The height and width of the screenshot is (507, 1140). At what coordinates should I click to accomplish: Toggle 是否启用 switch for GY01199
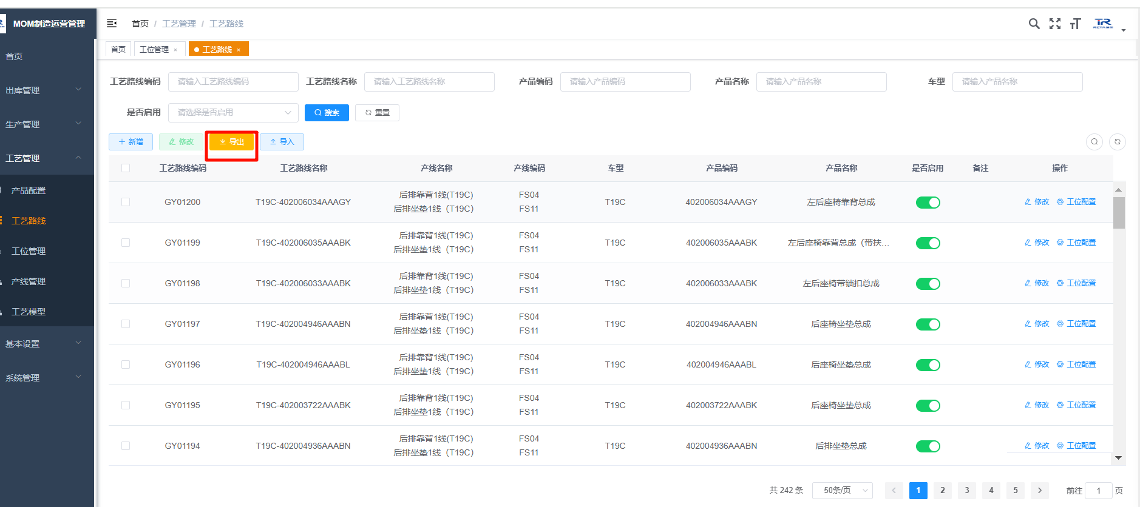(928, 243)
